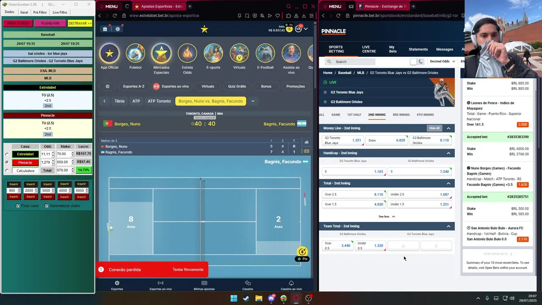Favorite G2 Toronto Blue Jays with star
The image size is (542, 305).
click(x=325, y=92)
